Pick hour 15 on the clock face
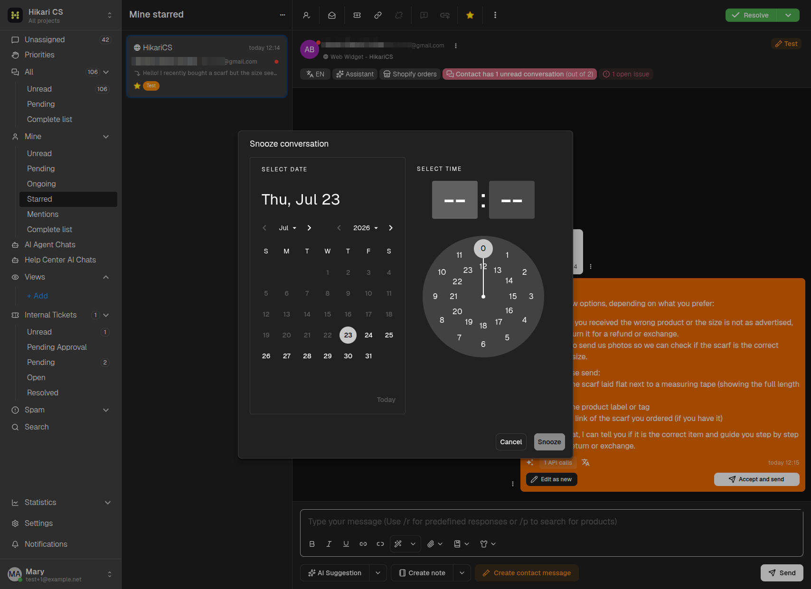Viewport: 811px width, 589px height. click(513, 296)
